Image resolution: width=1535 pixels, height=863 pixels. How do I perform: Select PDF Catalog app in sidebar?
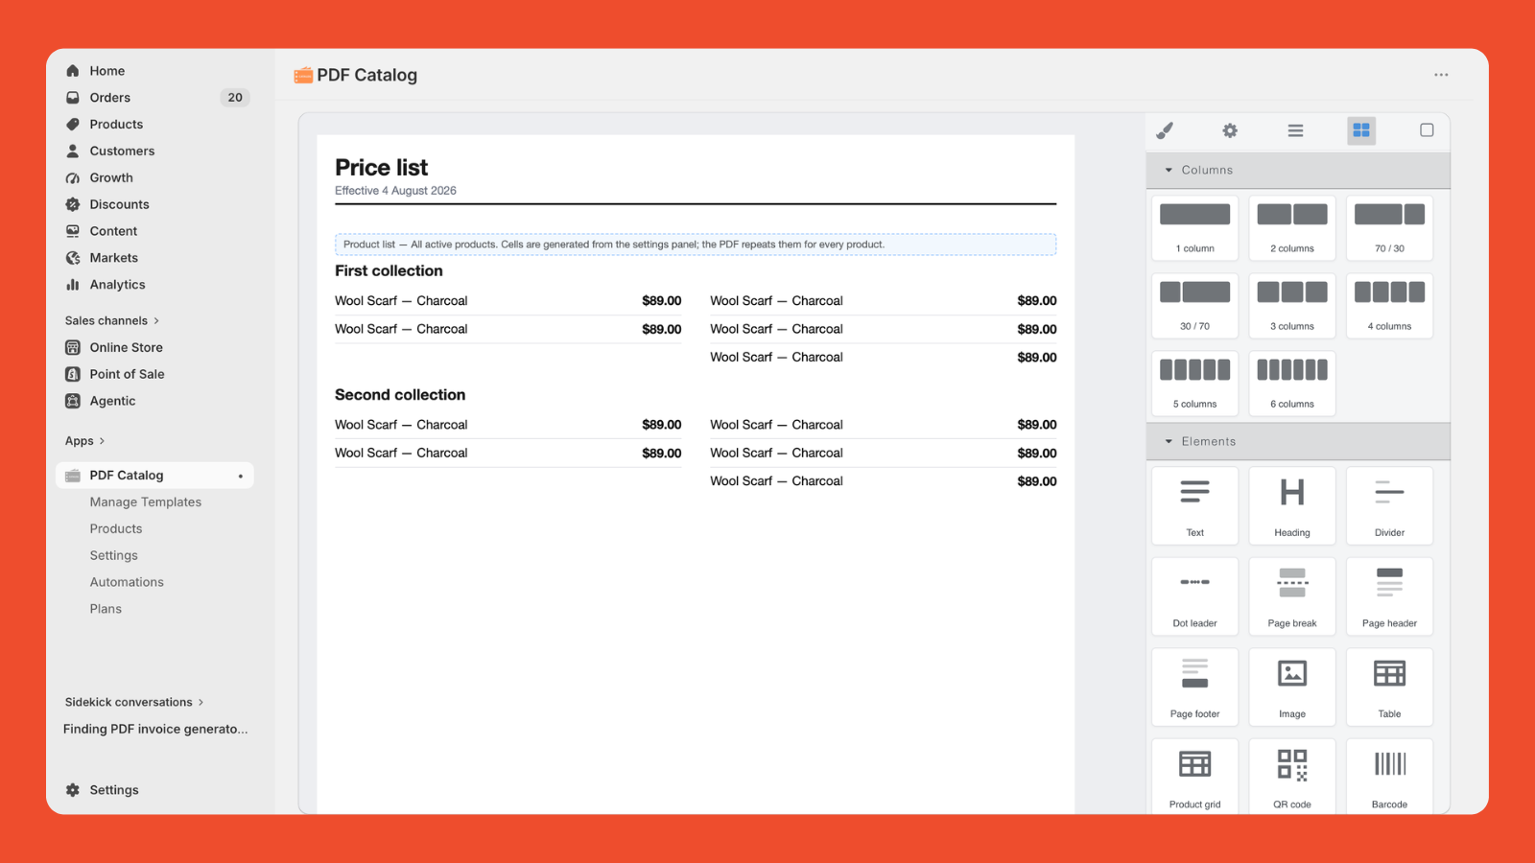(x=155, y=476)
